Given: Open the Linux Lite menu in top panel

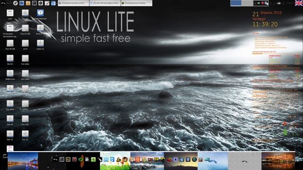Looking at the screenshot, I should (x=3, y=3).
